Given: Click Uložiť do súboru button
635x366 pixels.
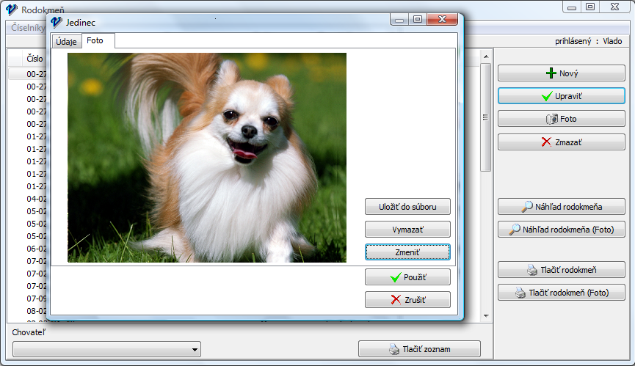Looking at the screenshot, I should click(407, 207).
